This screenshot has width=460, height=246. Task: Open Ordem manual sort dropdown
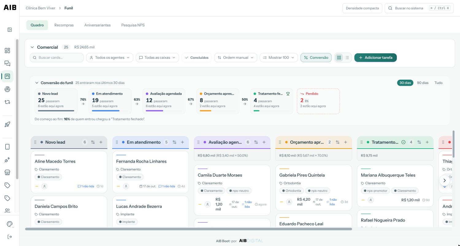tap(236, 58)
